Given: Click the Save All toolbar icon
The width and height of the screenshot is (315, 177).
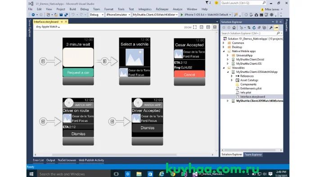Looking at the screenshot, I should 66,15.
